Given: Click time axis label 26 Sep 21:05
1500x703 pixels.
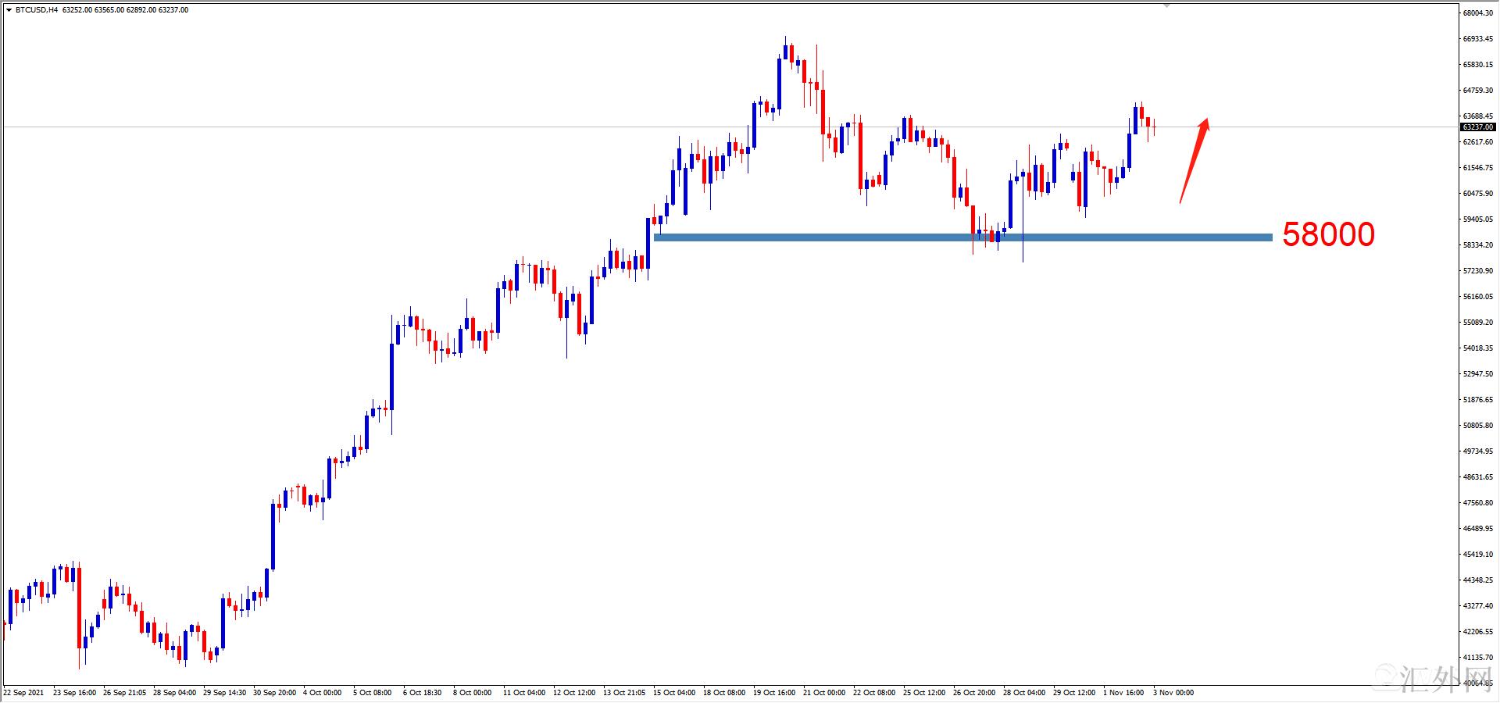Looking at the screenshot, I should click(x=124, y=693).
